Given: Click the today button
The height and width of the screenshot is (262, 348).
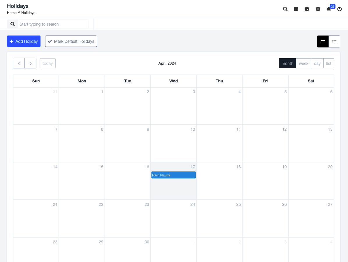Looking at the screenshot, I should pyautogui.click(x=47, y=63).
